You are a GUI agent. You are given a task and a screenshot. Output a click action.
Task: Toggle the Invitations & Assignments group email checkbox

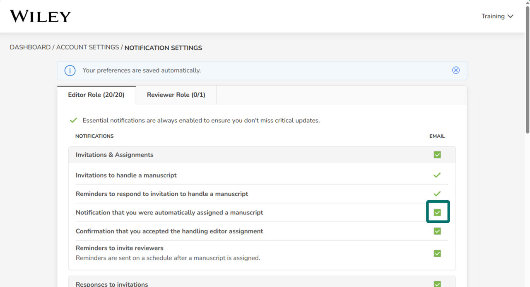(x=437, y=155)
